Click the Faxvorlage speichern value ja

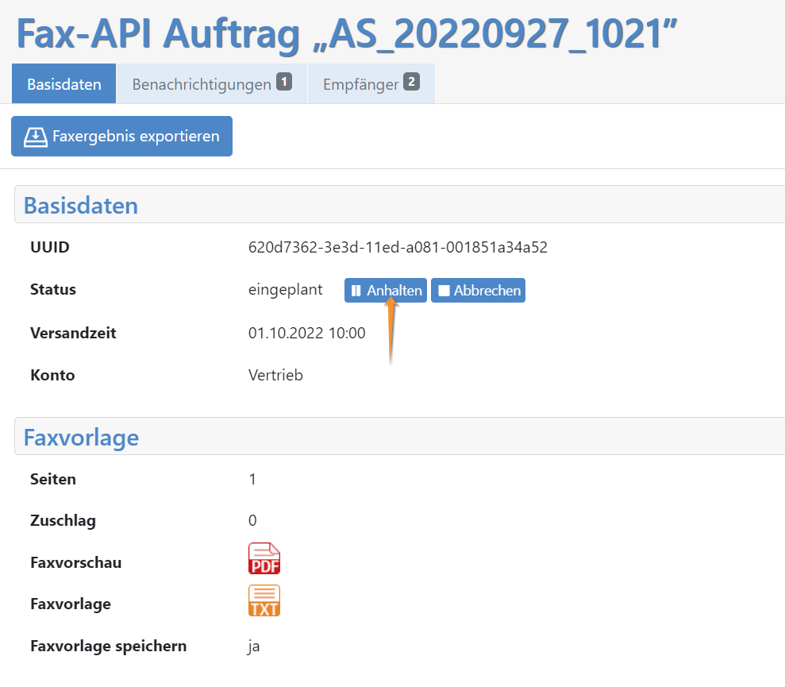coord(254,646)
